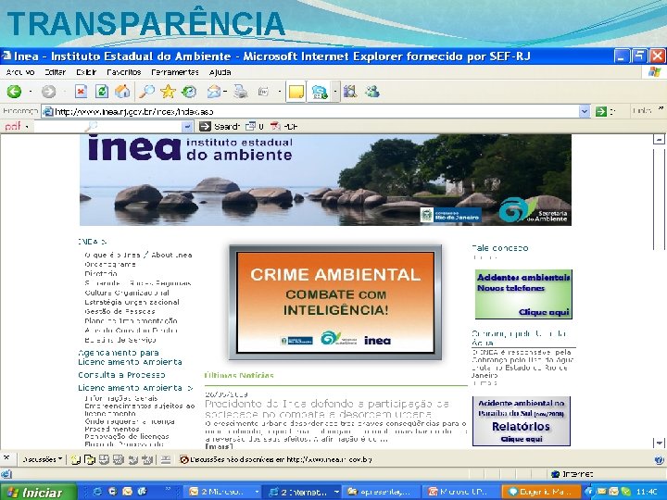
Task: Open the Mail button dropdown arrow
Action: click(225, 92)
